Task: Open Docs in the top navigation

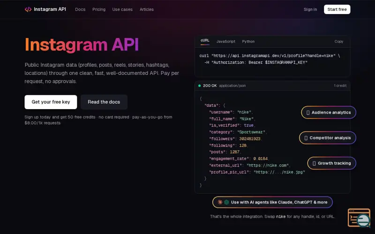Action: pyautogui.click(x=80, y=9)
